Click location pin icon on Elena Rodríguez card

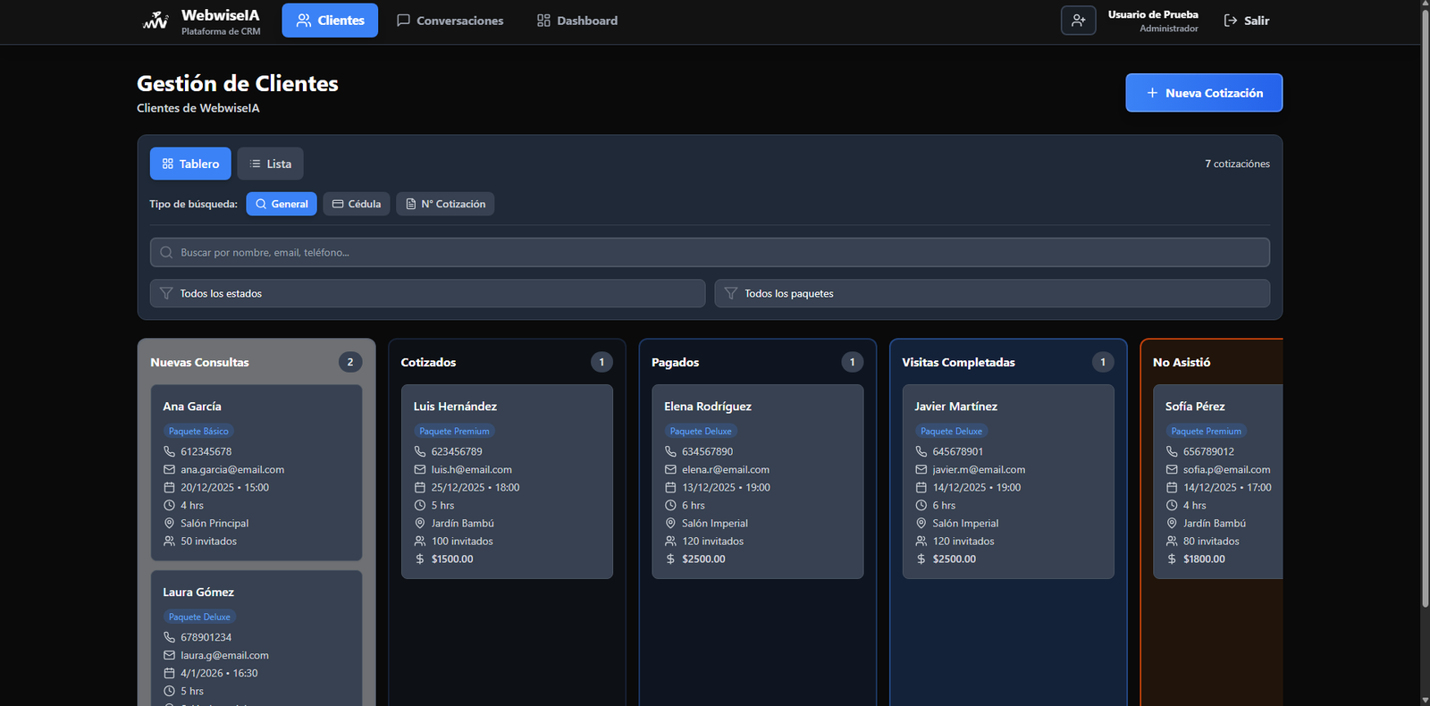point(670,523)
